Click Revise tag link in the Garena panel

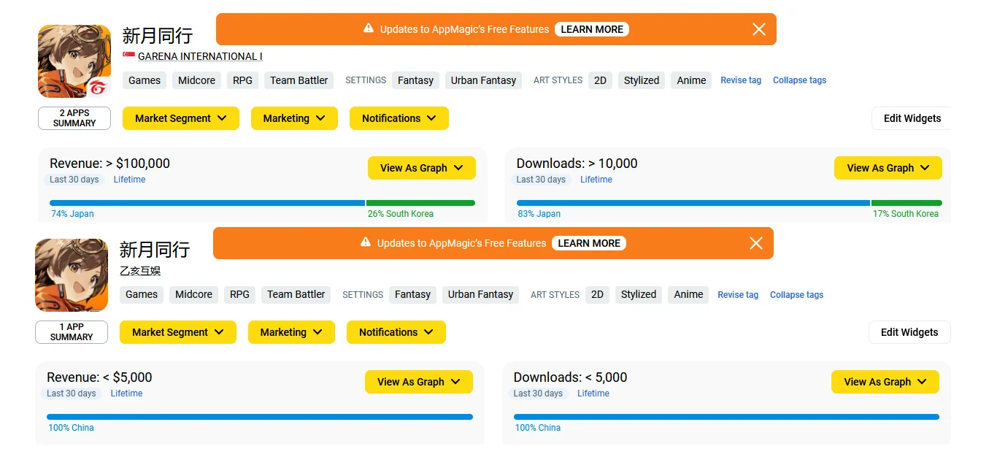(x=741, y=80)
